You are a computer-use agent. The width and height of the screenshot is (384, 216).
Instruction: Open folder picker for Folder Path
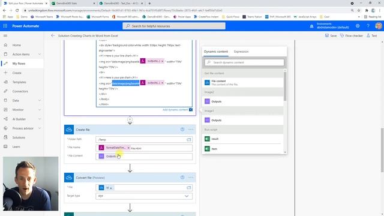click(x=188, y=140)
